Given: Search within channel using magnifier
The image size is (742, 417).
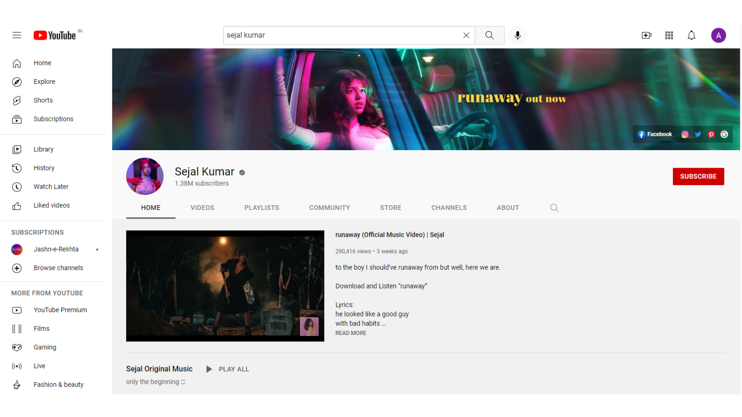Looking at the screenshot, I should (554, 208).
